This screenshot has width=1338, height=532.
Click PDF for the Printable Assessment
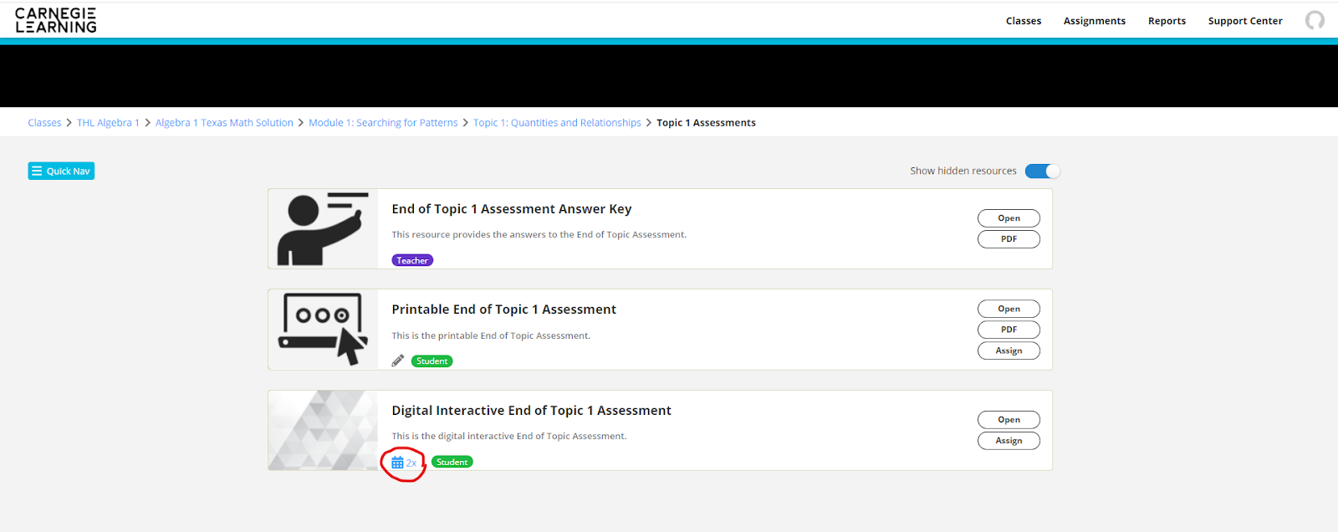click(1009, 330)
